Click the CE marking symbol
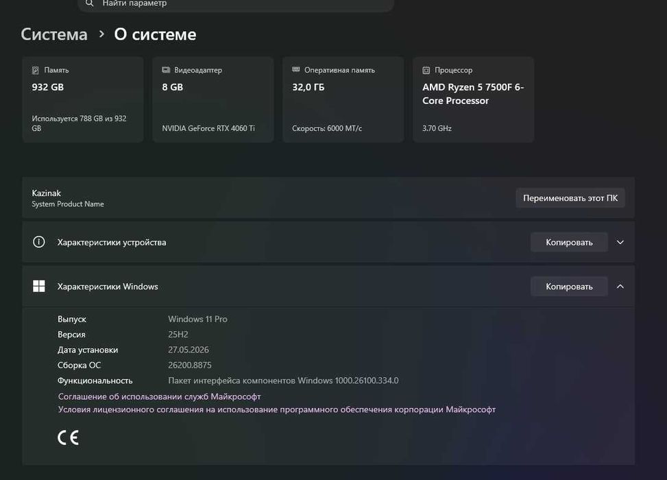Image resolution: width=667 pixels, height=480 pixels. click(68, 437)
